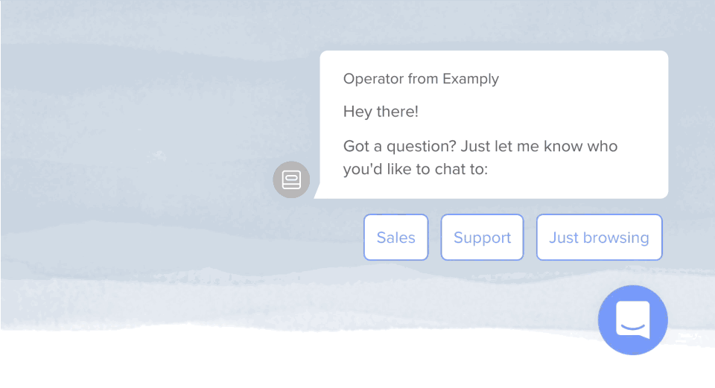The image size is (715, 388).
Task: Open the white operator message bubble
Action: coord(494,124)
